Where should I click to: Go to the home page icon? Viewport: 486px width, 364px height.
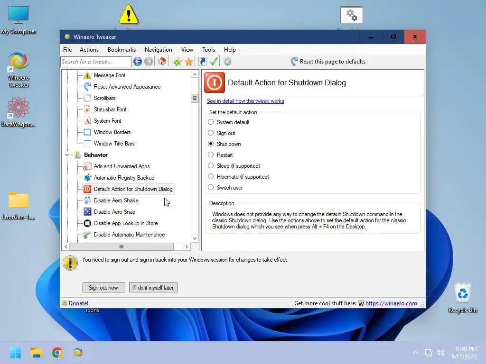pyautogui.click(x=162, y=61)
